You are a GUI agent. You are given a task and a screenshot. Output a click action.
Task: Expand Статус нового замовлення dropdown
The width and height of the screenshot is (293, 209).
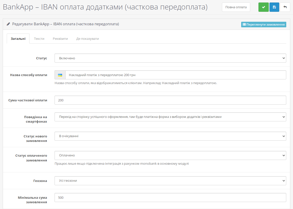[x=170, y=136]
